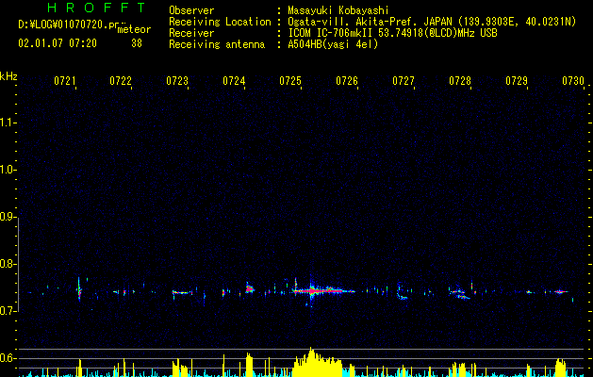This screenshot has width=593, height=377.
Task: Click the 0724 time marker
Action: pos(234,81)
